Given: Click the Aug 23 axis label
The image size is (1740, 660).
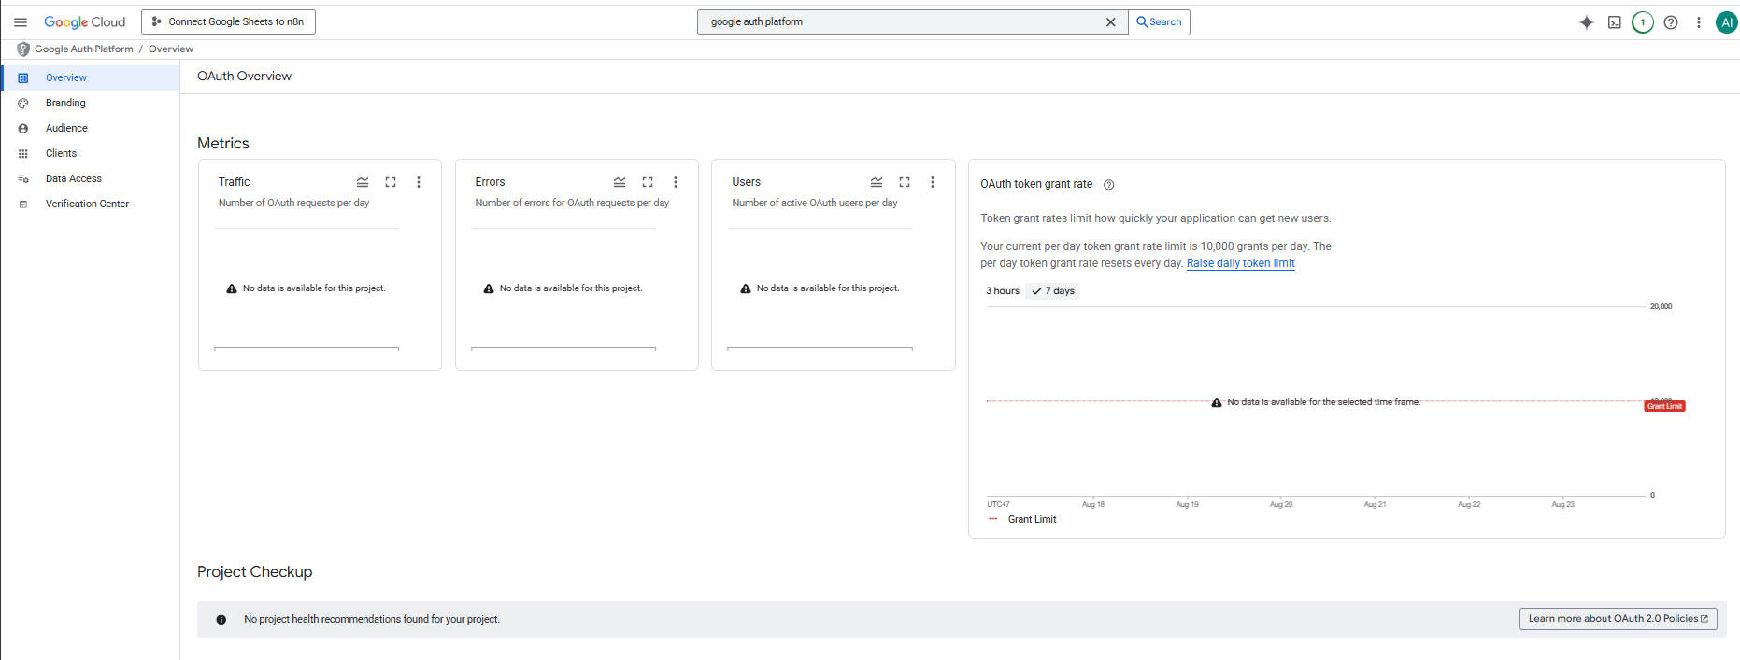Looking at the screenshot, I should 1563,505.
